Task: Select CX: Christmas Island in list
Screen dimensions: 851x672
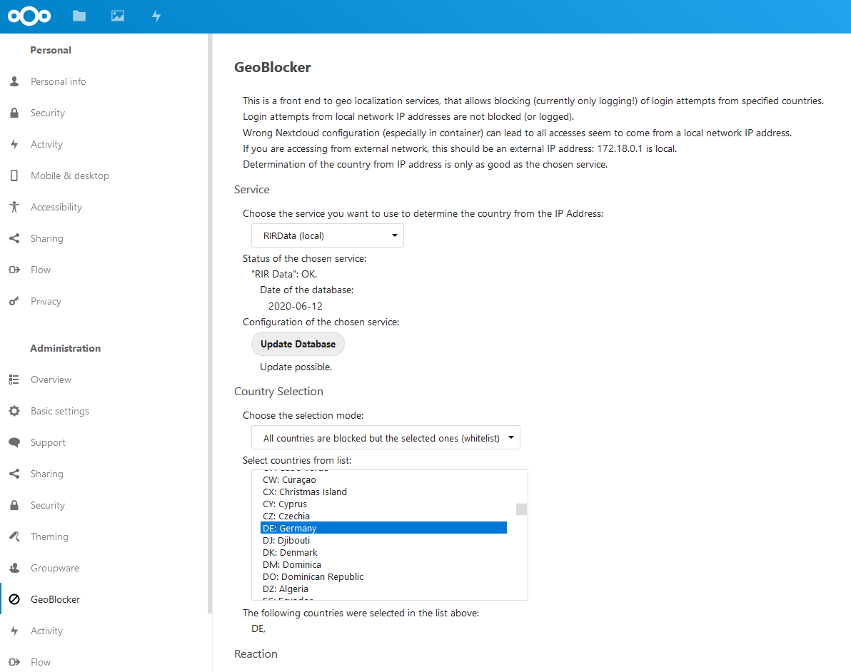Action: 383,492
